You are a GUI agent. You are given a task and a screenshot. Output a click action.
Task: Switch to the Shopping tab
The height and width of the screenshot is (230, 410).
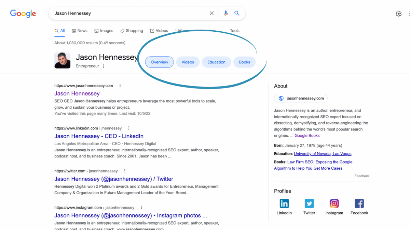[132, 30]
